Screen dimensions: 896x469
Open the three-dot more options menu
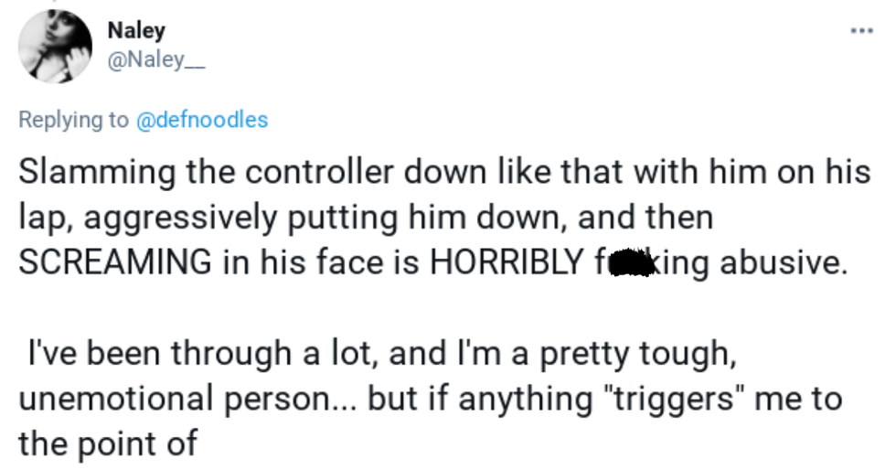(x=860, y=31)
